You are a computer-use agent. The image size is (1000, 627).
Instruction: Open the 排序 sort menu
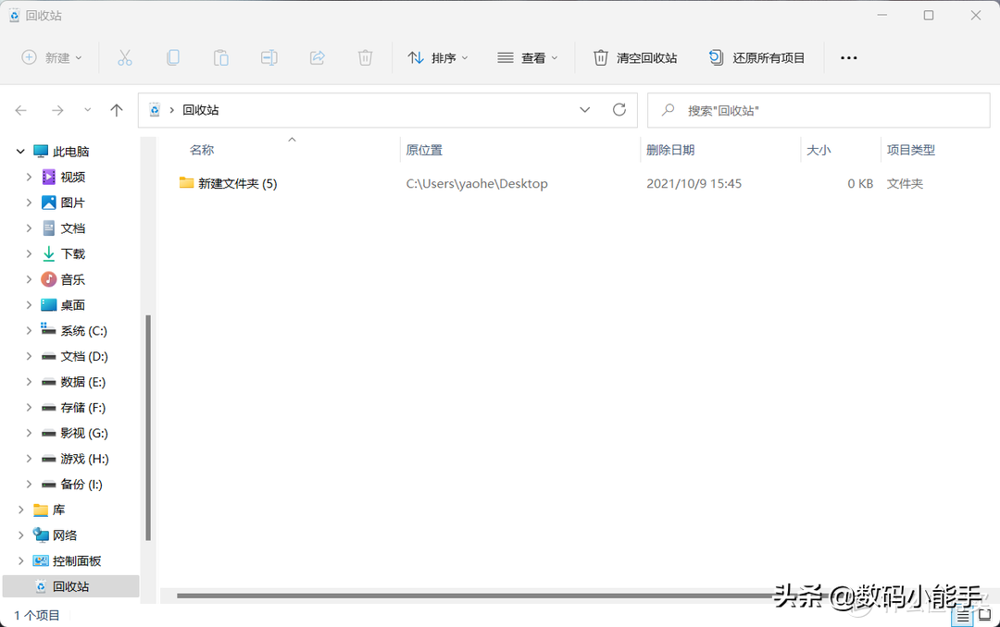tap(438, 58)
